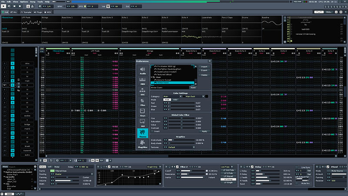Click the theme name input field
Viewport: 348px width, 196px height.
(170, 88)
